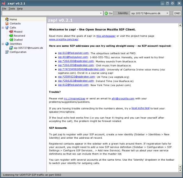Click the 'Trouble?' heading
The image size is (183, 178).
click(x=55, y=92)
